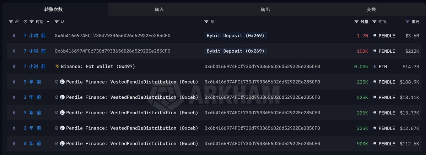Open the Bybit Deposit (0x269) link in the 1.7M row
Image resolution: width=426 pixels, height=155 pixels.
(236, 36)
